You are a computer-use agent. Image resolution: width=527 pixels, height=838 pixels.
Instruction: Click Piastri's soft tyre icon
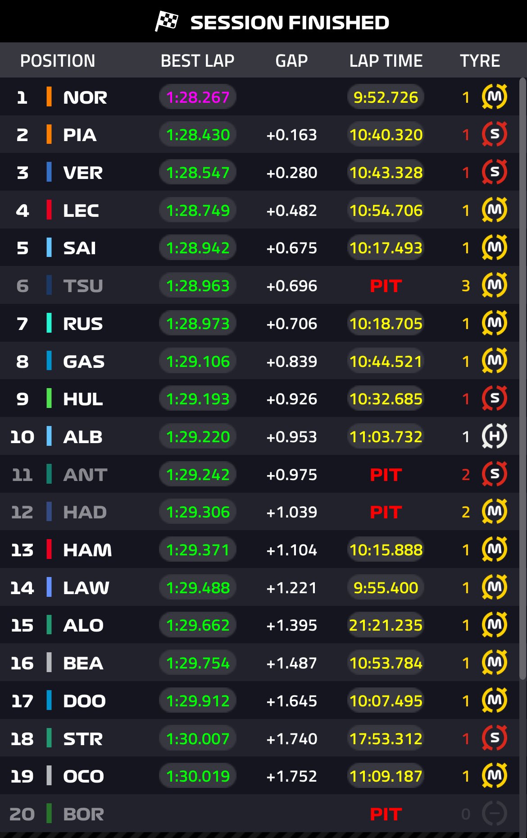click(x=494, y=134)
